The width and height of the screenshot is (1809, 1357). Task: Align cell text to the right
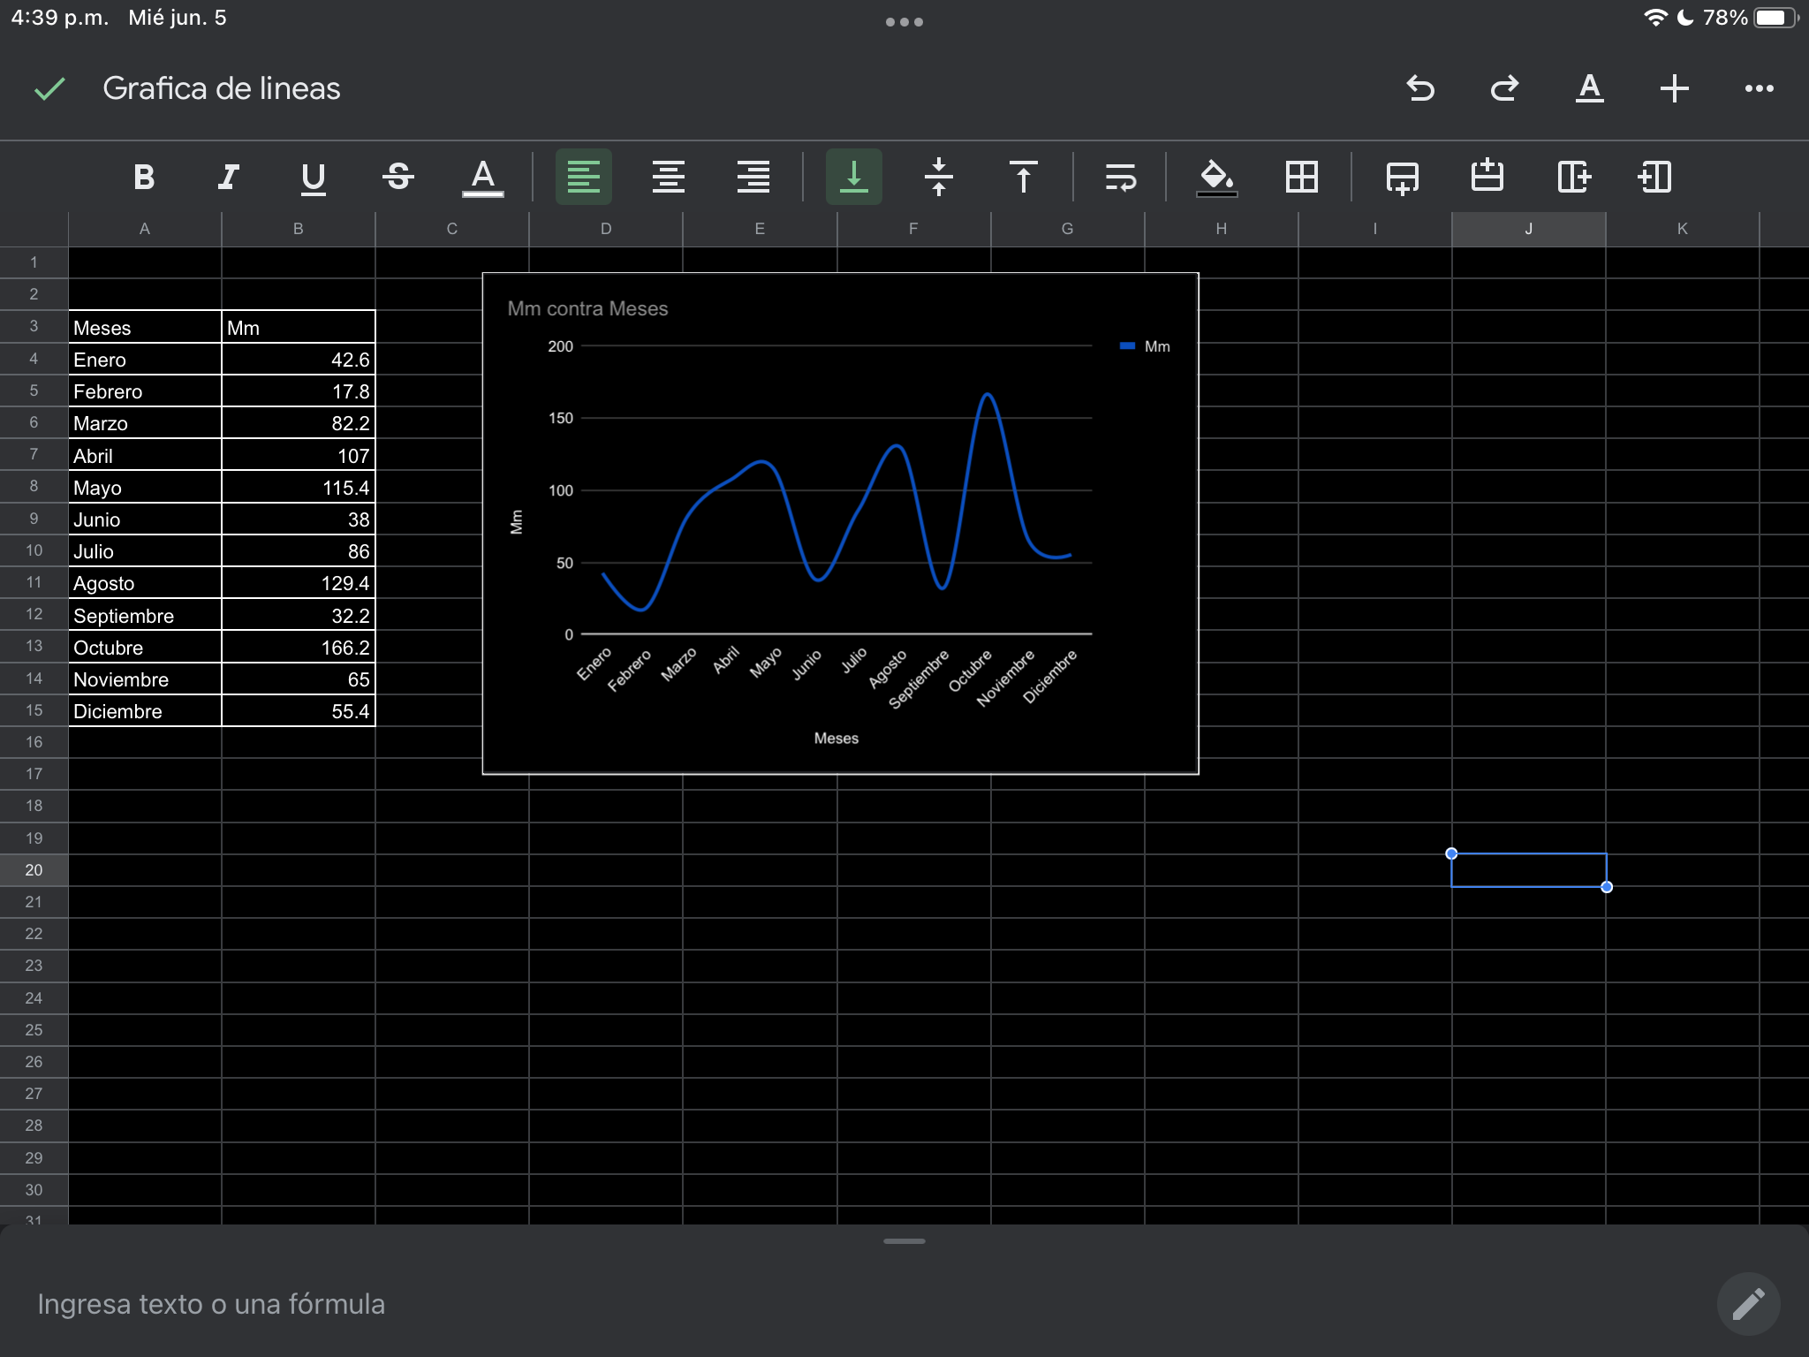coord(753,177)
